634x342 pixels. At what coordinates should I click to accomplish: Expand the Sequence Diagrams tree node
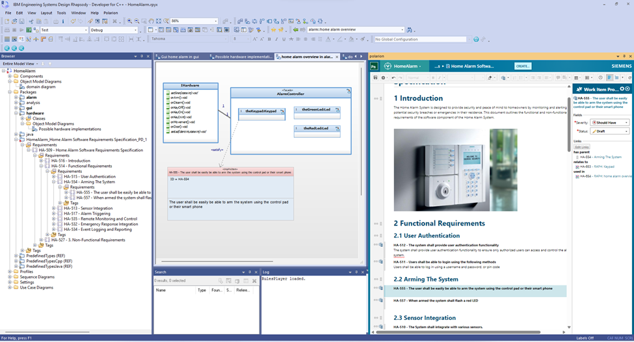10,277
